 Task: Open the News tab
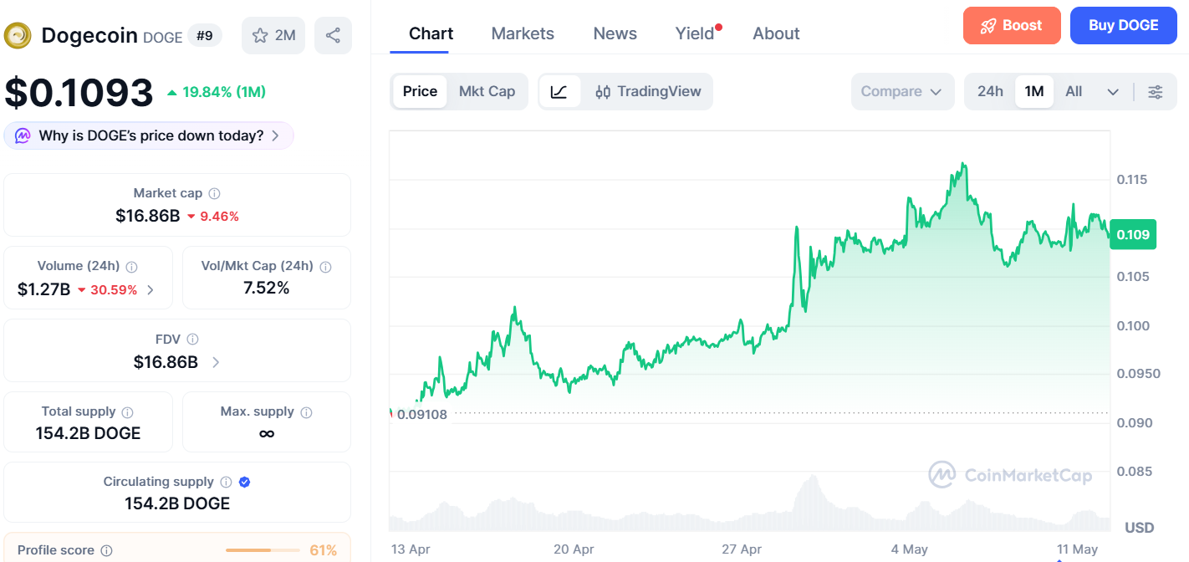(615, 33)
